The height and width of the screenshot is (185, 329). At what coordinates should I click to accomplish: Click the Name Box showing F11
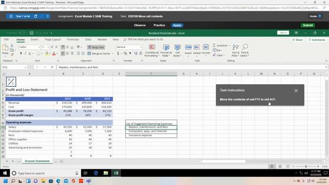[x=14, y=67]
